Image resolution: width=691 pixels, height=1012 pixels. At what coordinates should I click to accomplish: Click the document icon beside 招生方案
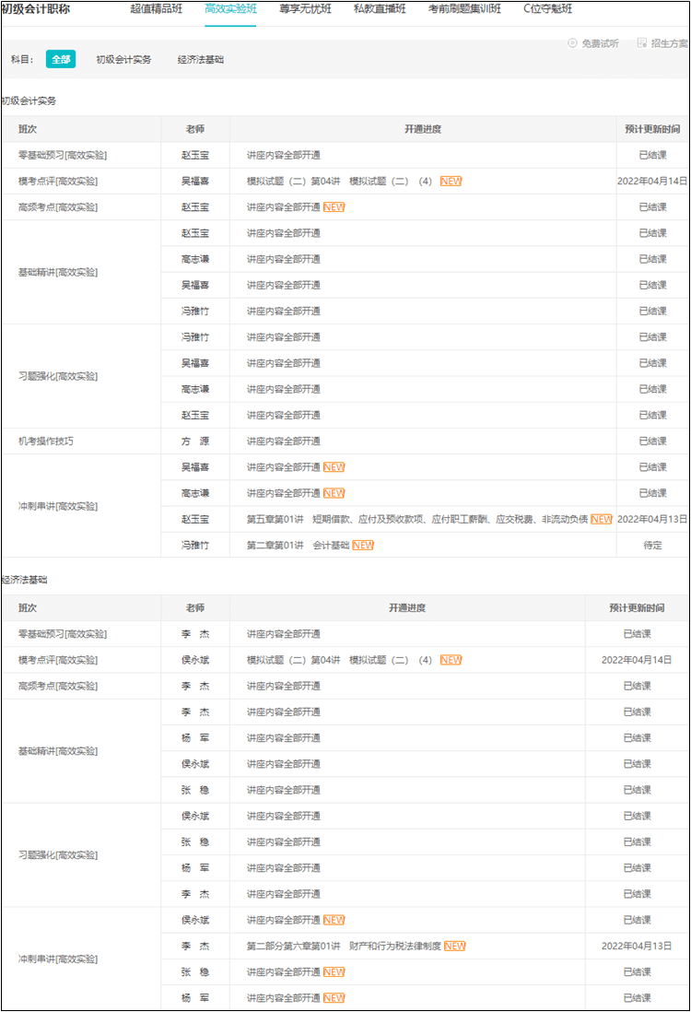642,43
